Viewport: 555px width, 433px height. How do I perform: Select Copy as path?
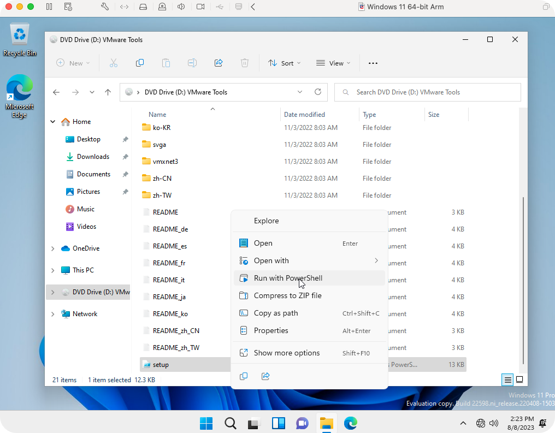point(309,313)
